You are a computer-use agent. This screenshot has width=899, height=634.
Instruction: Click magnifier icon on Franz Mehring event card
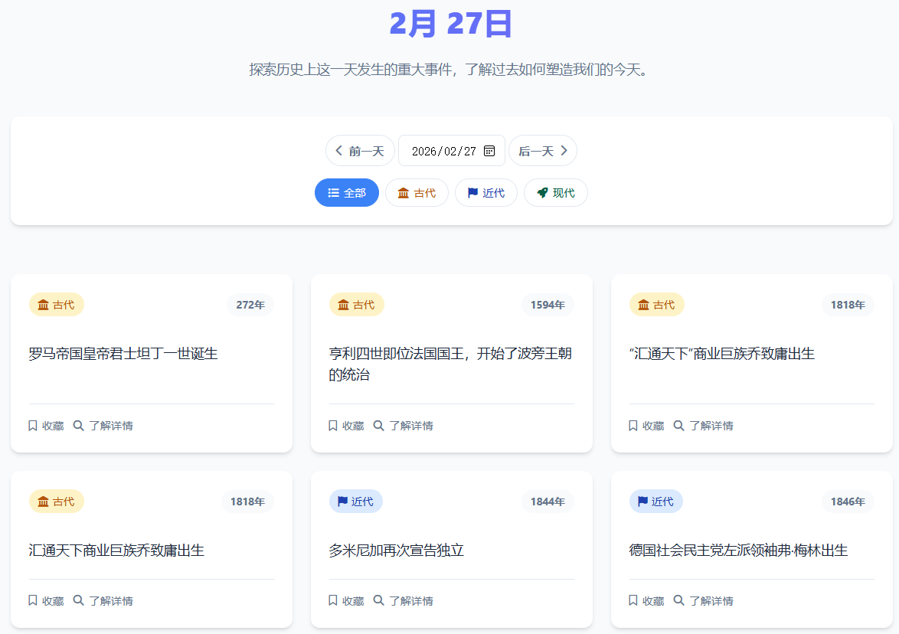click(678, 601)
